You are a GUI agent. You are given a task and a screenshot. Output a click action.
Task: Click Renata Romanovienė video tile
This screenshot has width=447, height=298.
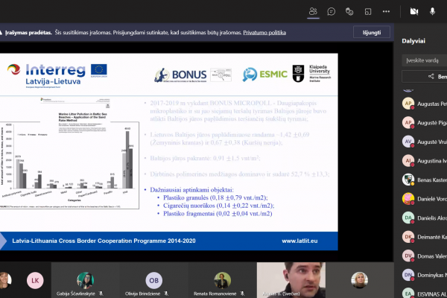(222, 280)
